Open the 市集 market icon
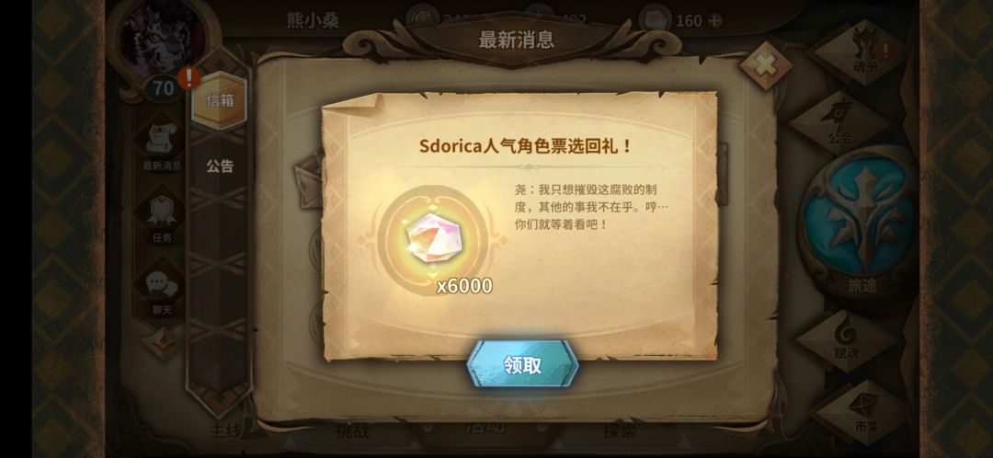993x458 pixels. 863,410
